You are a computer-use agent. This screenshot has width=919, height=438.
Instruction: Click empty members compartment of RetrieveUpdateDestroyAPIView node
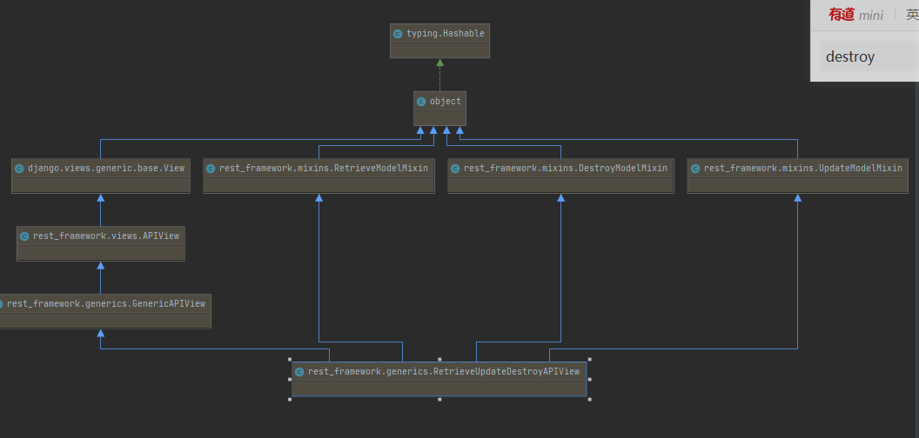(x=439, y=388)
